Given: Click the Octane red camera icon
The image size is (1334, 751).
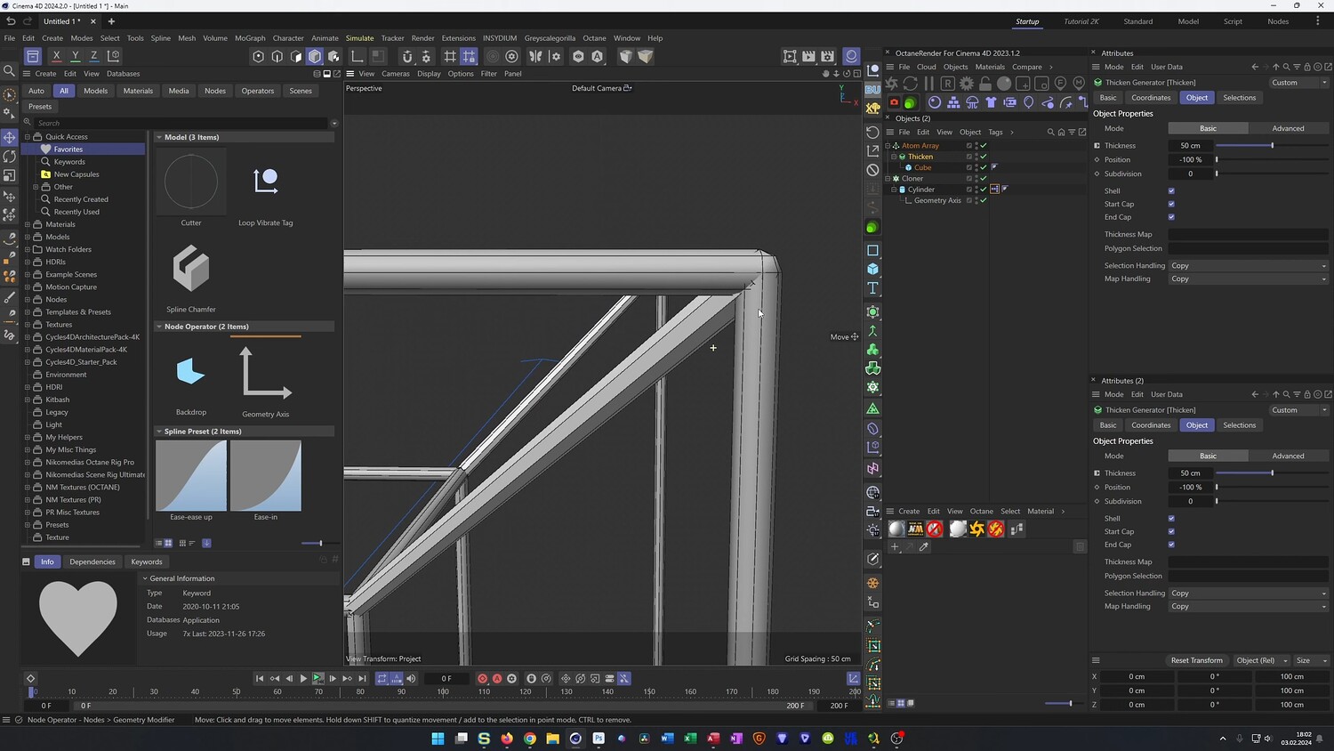Looking at the screenshot, I should (895, 102).
